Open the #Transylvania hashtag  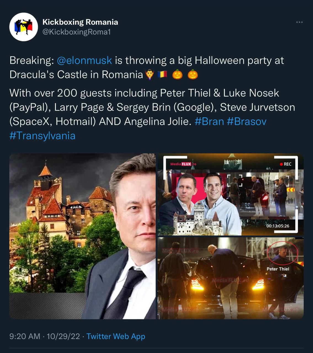(x=42, y=136)
